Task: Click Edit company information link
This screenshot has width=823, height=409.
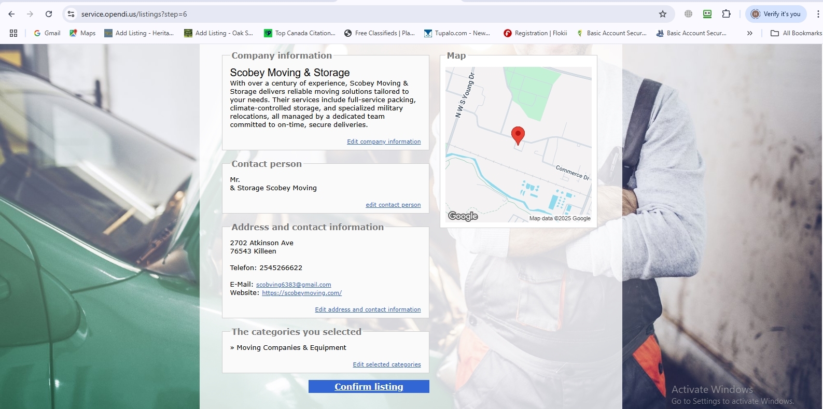Action: [x=384, y=142]
